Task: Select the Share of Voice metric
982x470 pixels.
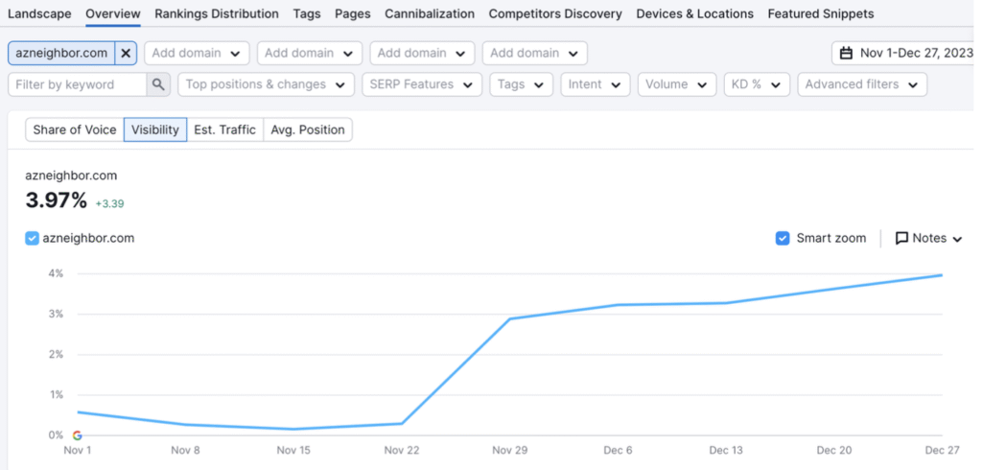Action: (x=75, y=129)
